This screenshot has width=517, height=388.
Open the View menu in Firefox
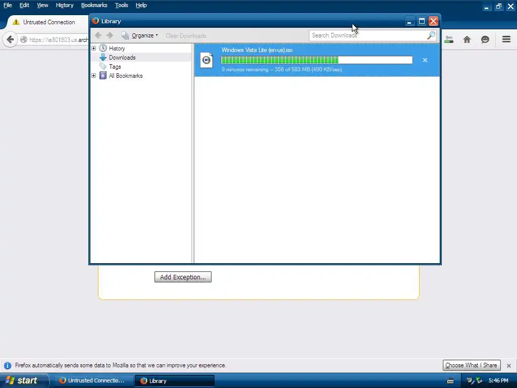tap(42, 5)
